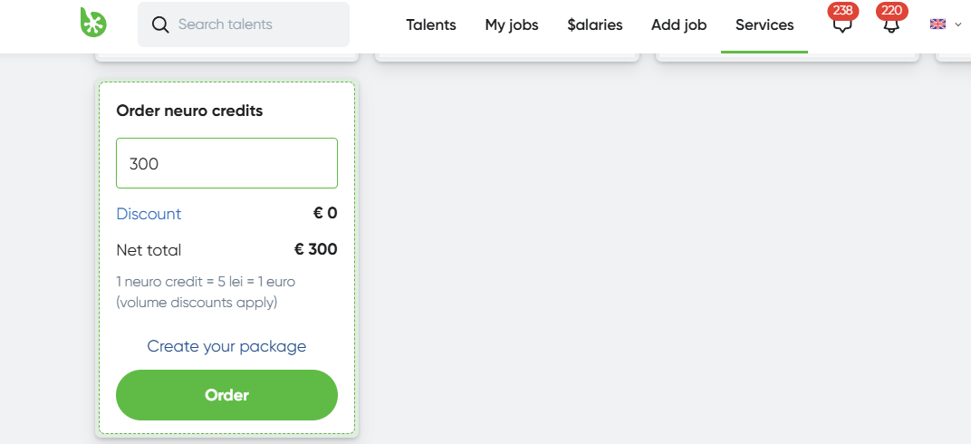Click the green site logo
The height and width of the screenshot is (444, 971).
[93, 21]
